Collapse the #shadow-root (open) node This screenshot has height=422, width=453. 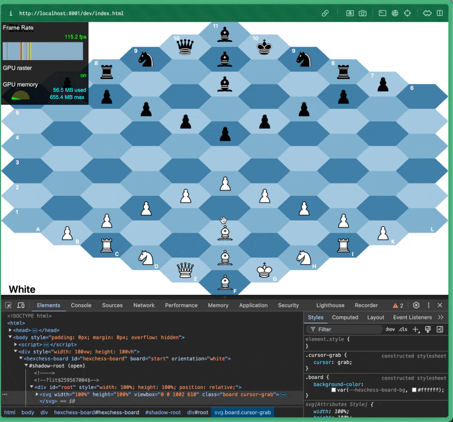tap(26, 365)
